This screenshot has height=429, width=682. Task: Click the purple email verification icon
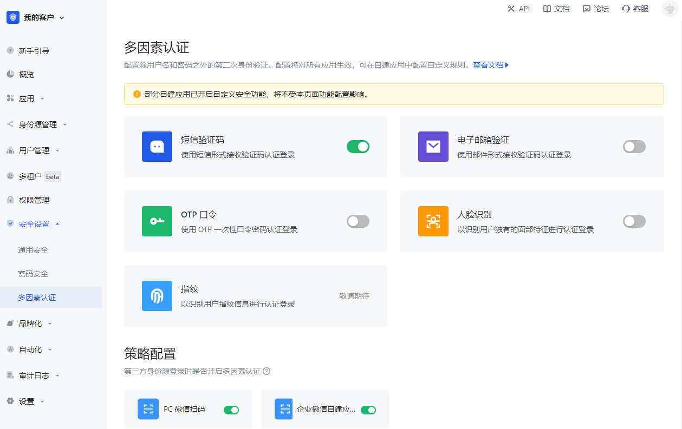433,147
